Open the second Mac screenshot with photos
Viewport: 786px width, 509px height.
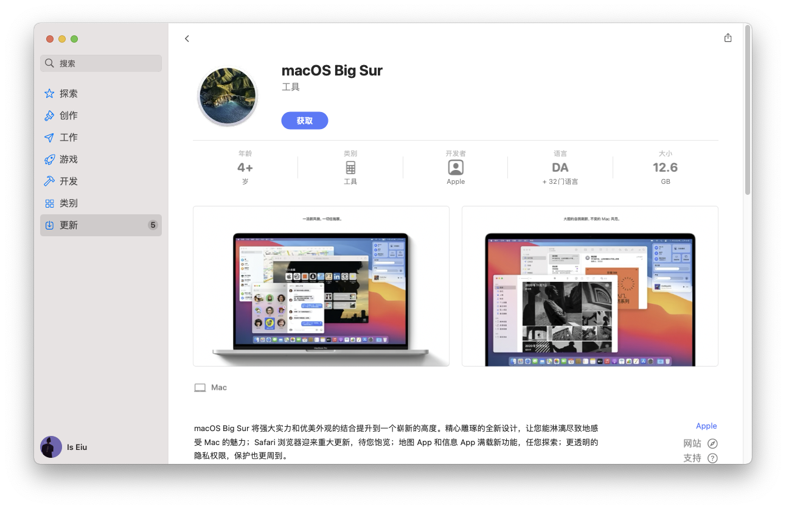[x=590, y=286]
